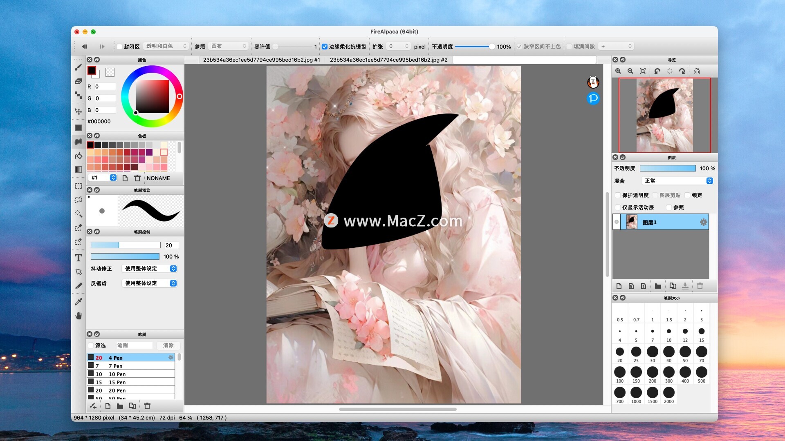Select the Dot tool below the Eraser

click(x=78, y=96)
